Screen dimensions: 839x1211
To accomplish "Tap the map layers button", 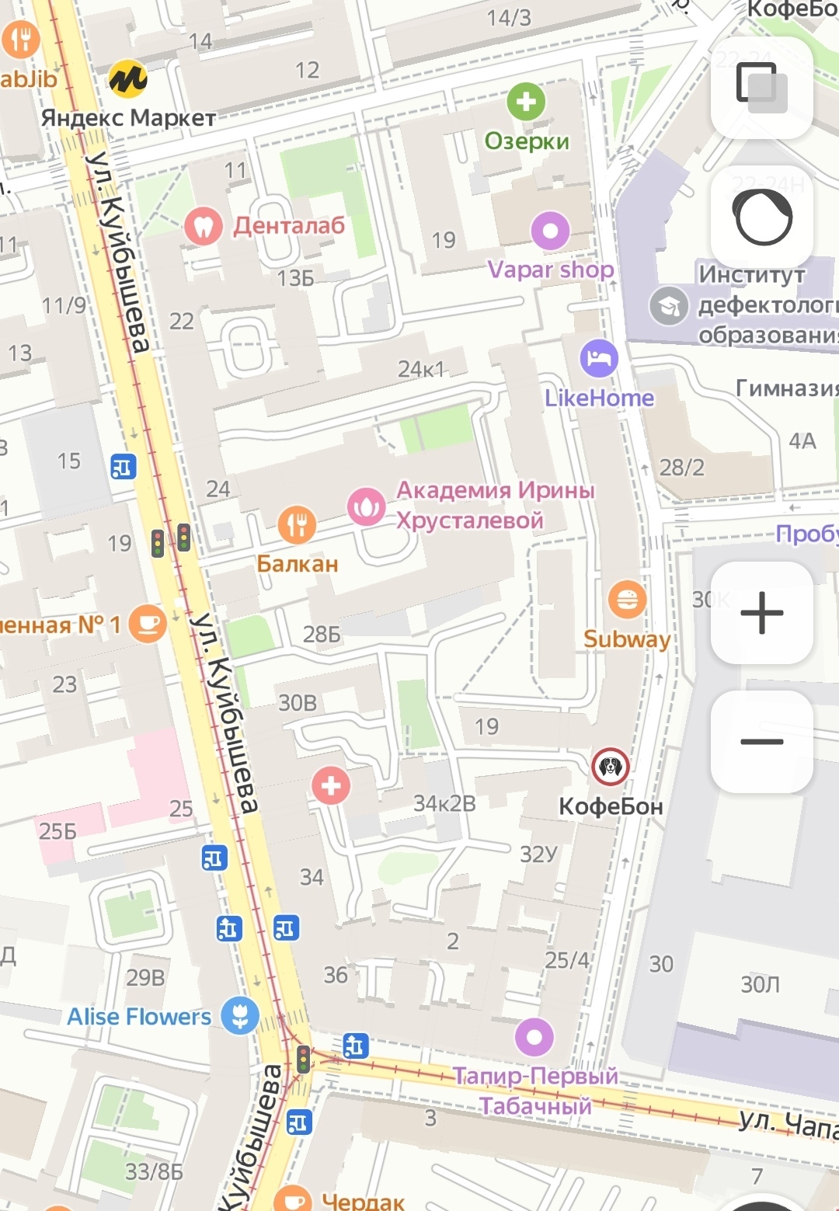I will coord(762,88).
